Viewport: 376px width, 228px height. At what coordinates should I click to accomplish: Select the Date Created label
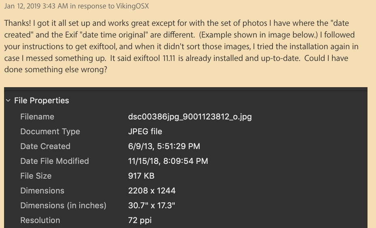[45, 146]
